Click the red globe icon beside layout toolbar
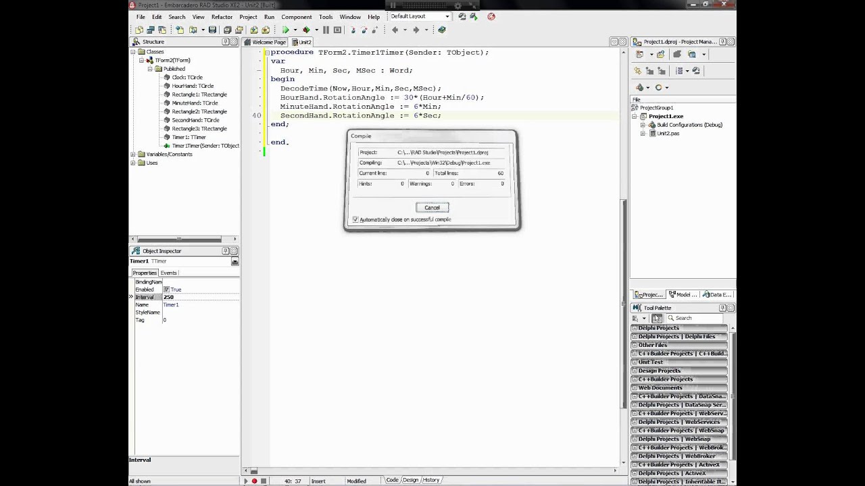Viewport: 865px width, 486px height. coord(491,16)
